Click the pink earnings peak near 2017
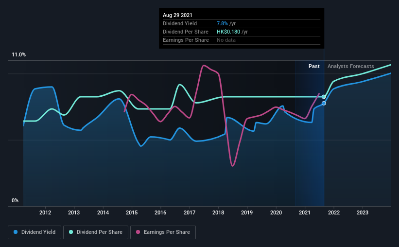 [204, 66]
